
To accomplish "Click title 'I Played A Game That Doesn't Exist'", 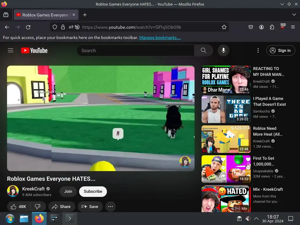I will pyautogui.click(x=270, y=101).
